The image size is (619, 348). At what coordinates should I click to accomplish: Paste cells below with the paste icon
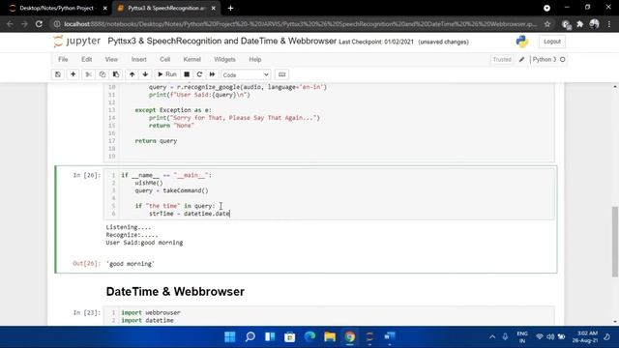(x=116, y=74)
